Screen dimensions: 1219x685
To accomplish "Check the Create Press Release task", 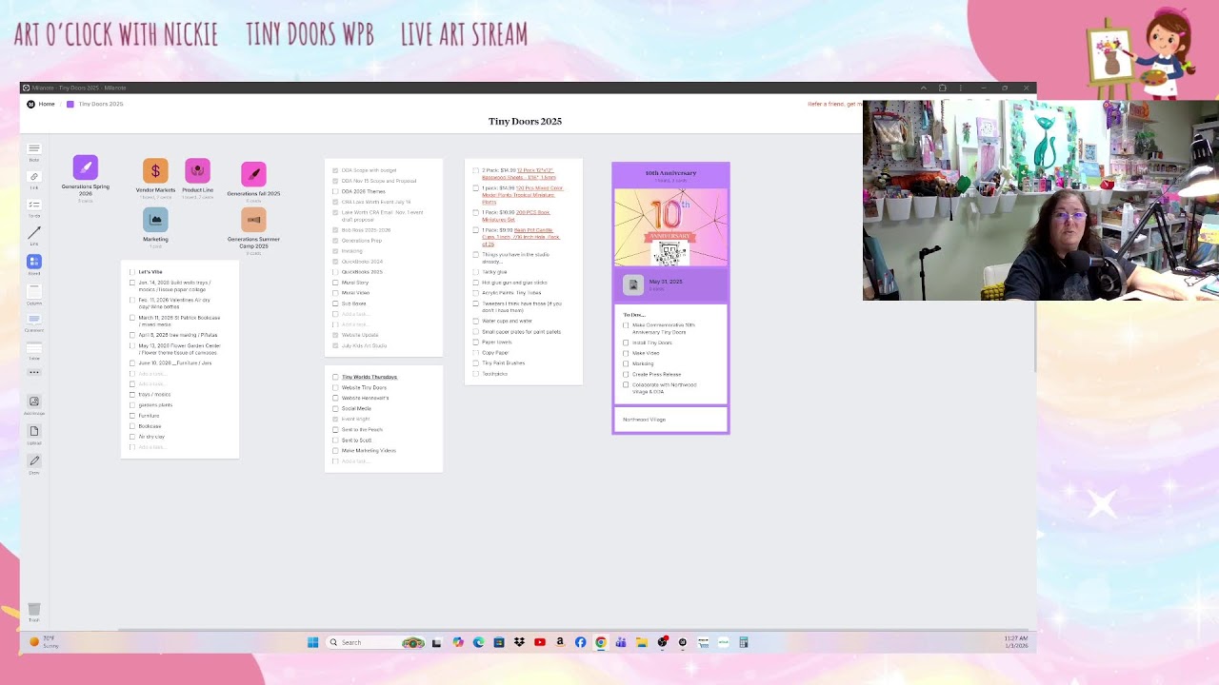I will (x=626, y=375).
